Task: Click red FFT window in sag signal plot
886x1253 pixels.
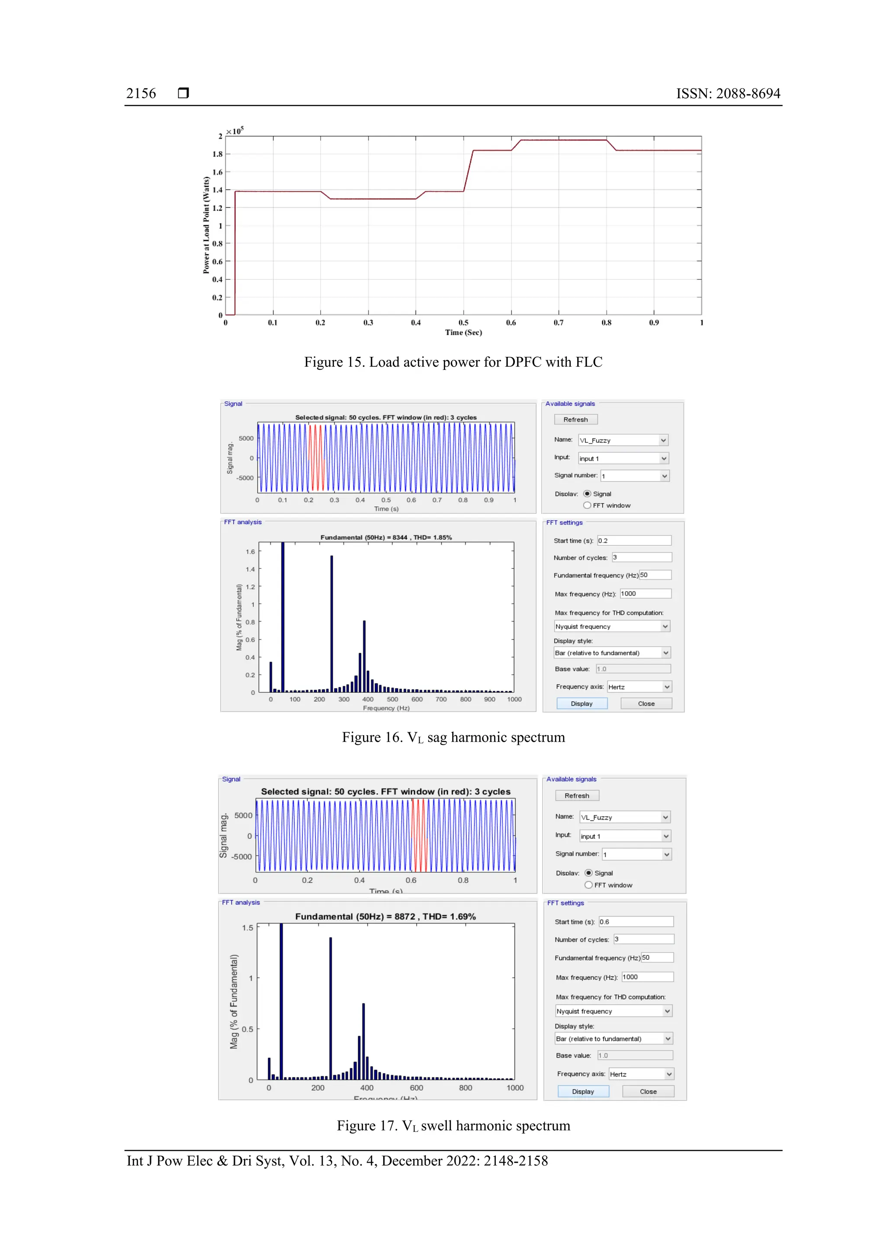Action: pyautogui.click(x=316, y=457)
